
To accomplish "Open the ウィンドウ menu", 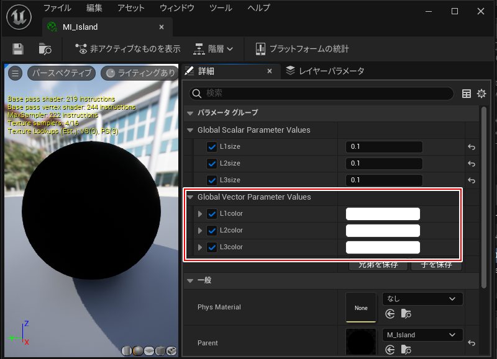I will [x=176, y=8].
